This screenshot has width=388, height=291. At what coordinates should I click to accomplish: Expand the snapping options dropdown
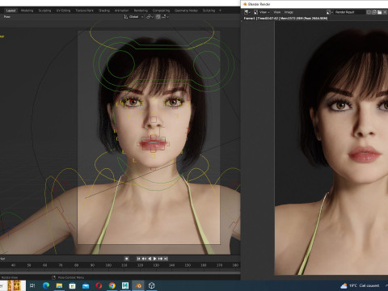[x=165, y=17]
